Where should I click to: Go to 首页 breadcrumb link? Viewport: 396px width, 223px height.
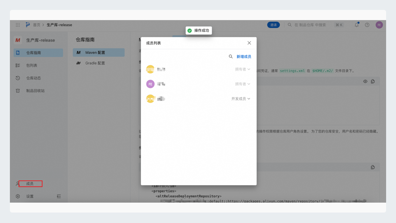[x=37, y=25]
